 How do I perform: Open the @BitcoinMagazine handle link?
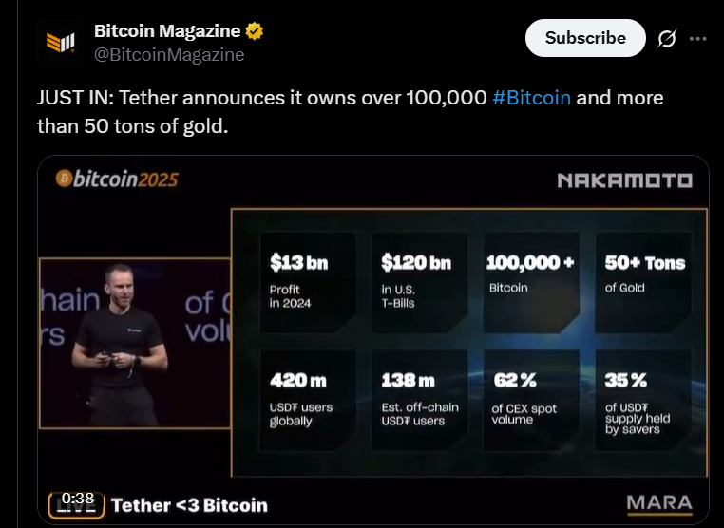169,54
